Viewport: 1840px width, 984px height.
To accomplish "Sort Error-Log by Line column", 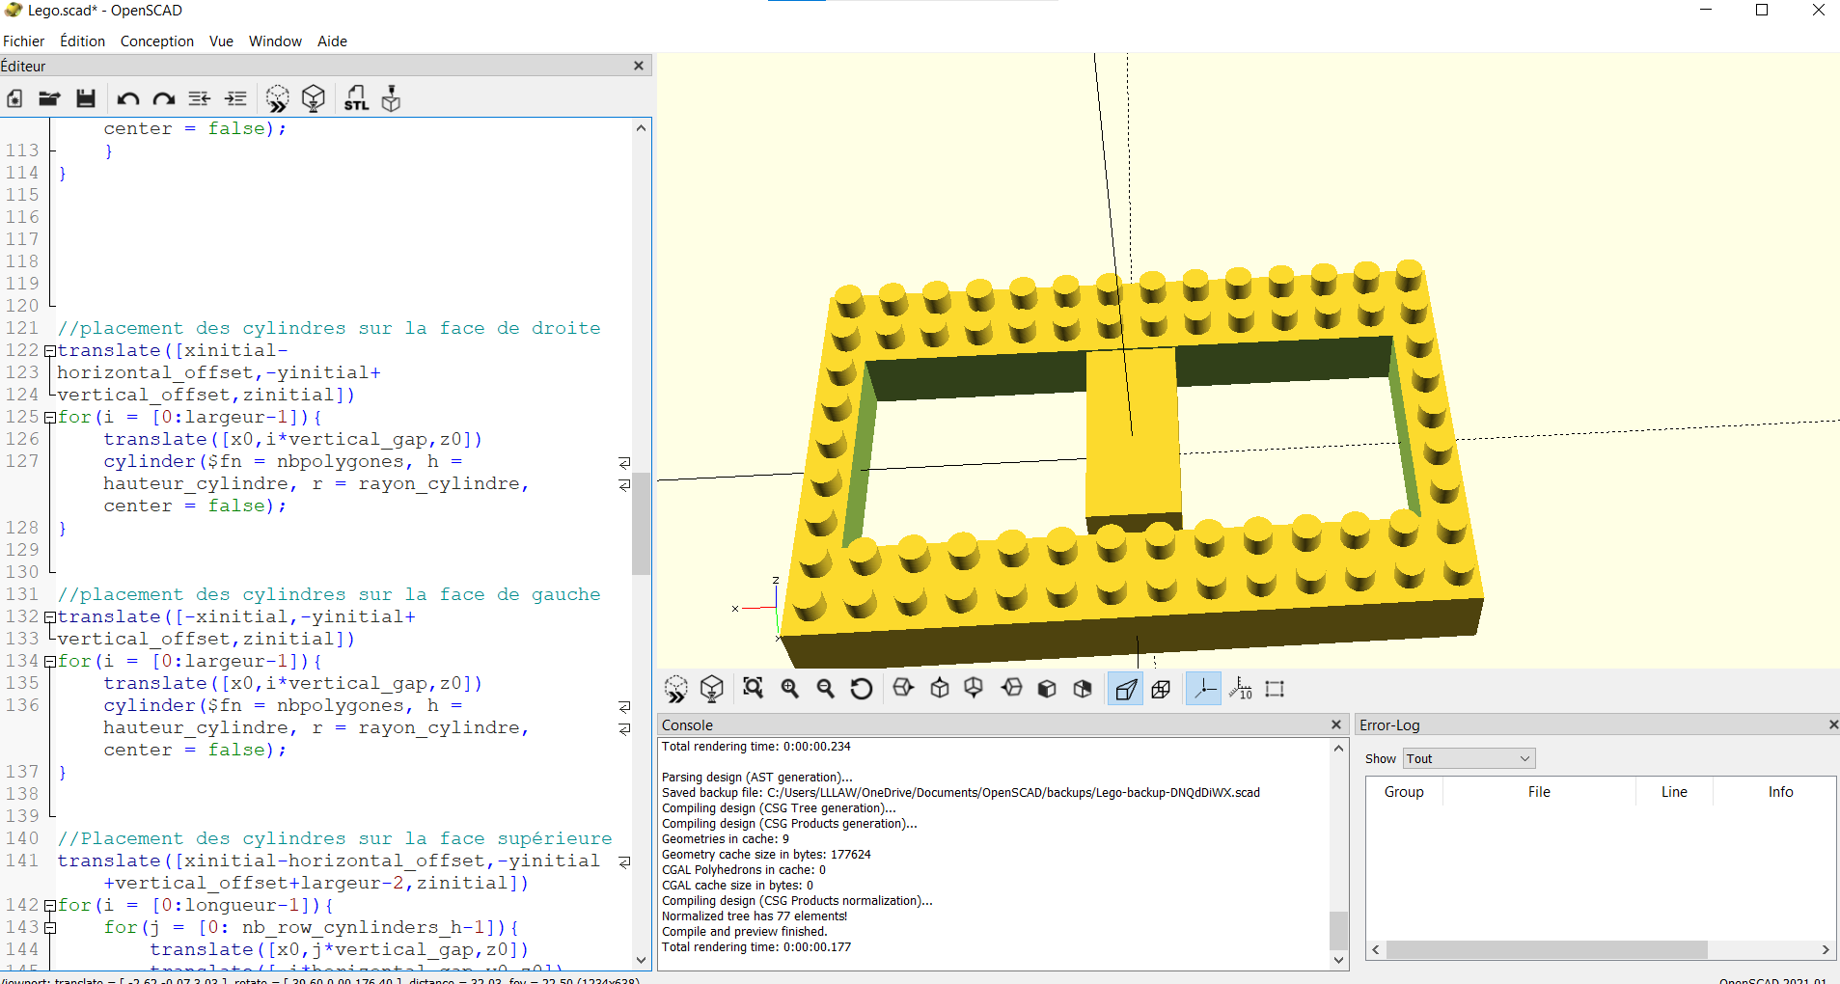I will point(1674,792).
